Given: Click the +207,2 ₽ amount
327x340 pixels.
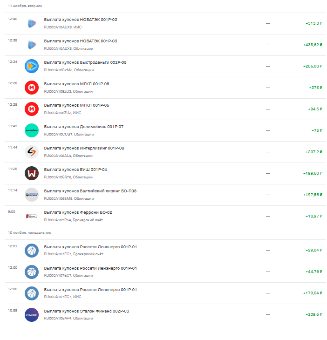Looking at the screenshot, I should tap(314, 152).
